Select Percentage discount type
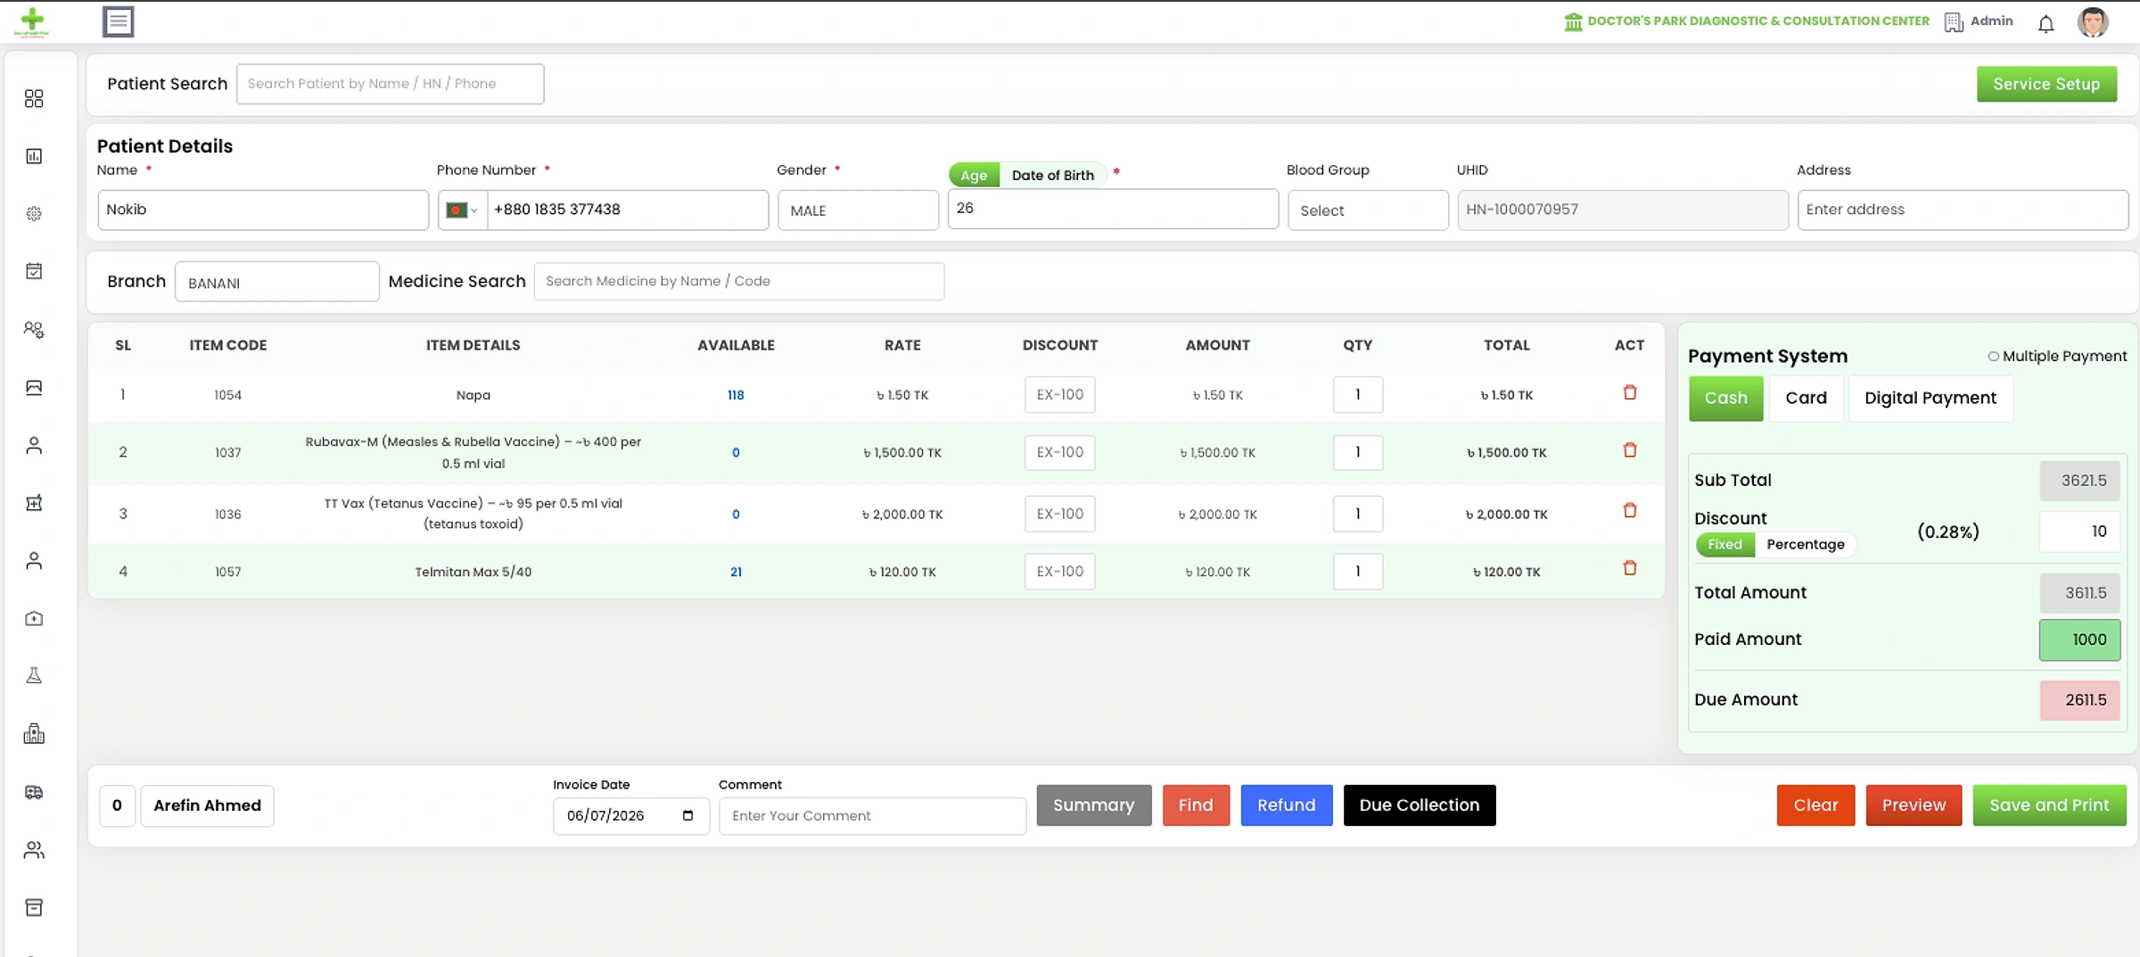 (x=1805, y=544)
